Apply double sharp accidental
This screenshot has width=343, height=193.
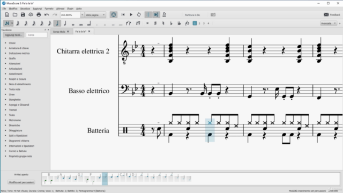[x=147, y=23]
